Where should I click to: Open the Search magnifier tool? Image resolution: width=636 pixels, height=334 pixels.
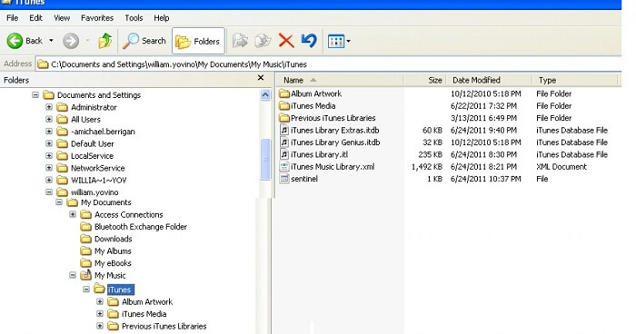[144, 41]
